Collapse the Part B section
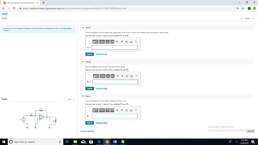The height and width of the screenshot is (145, 258). tap(83, 62)
